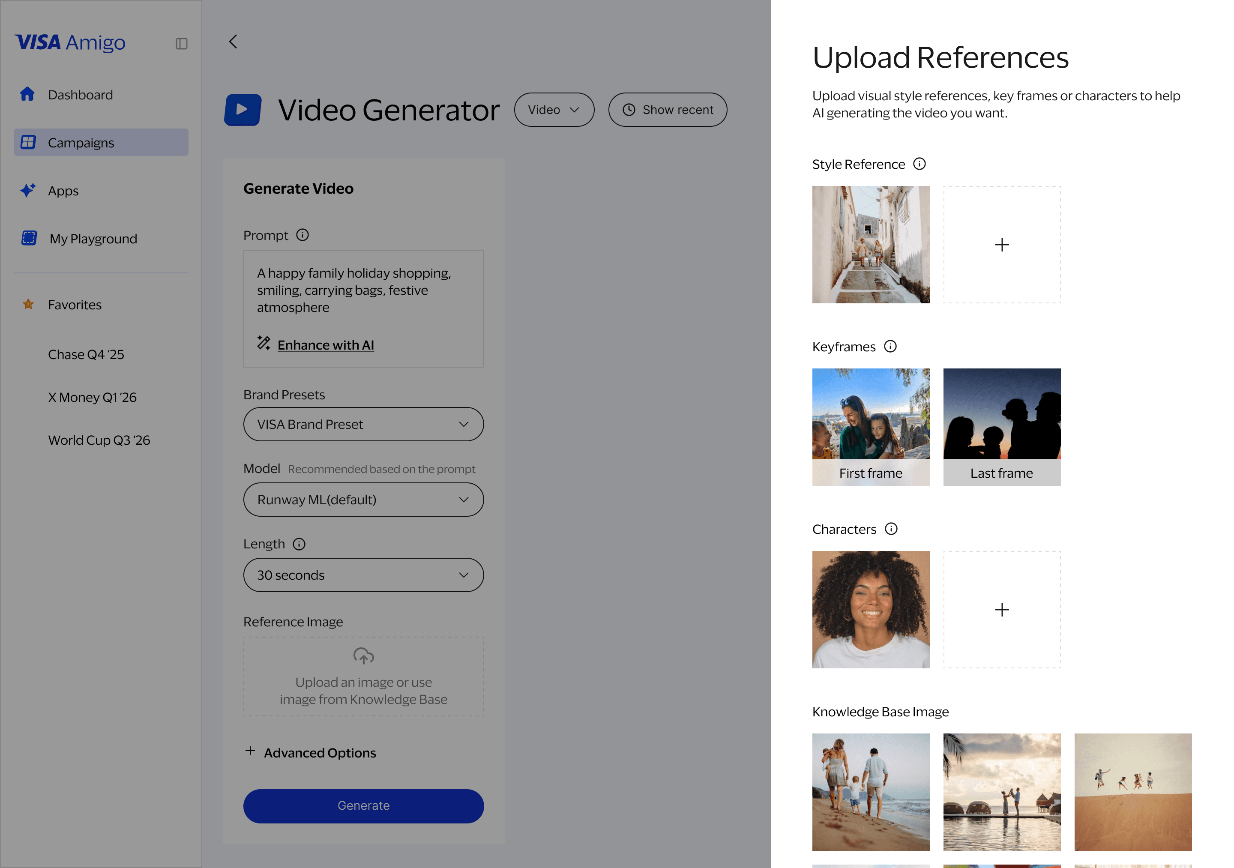Open Dashboard in the sidebar
1234x868 pixels.
80,95
